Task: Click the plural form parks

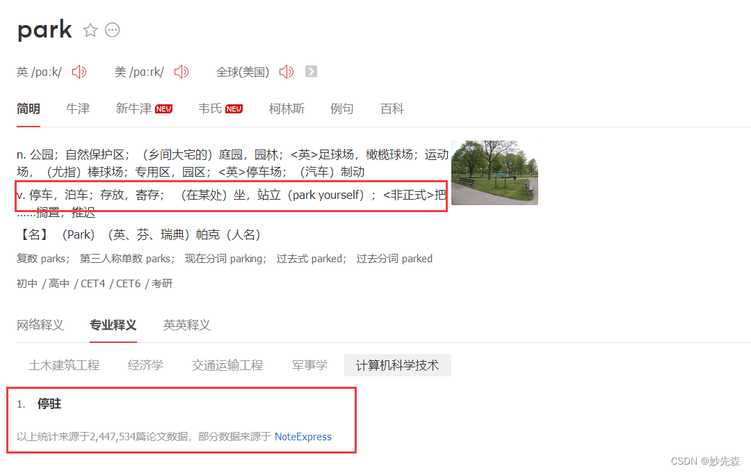Action: point(53,259)
